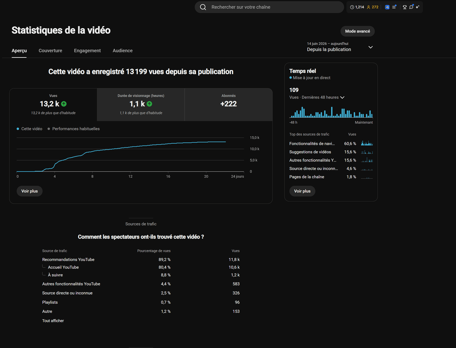Expand all traffic sources with 'Tout afficher'
The image size is (456, 348).
53,321
